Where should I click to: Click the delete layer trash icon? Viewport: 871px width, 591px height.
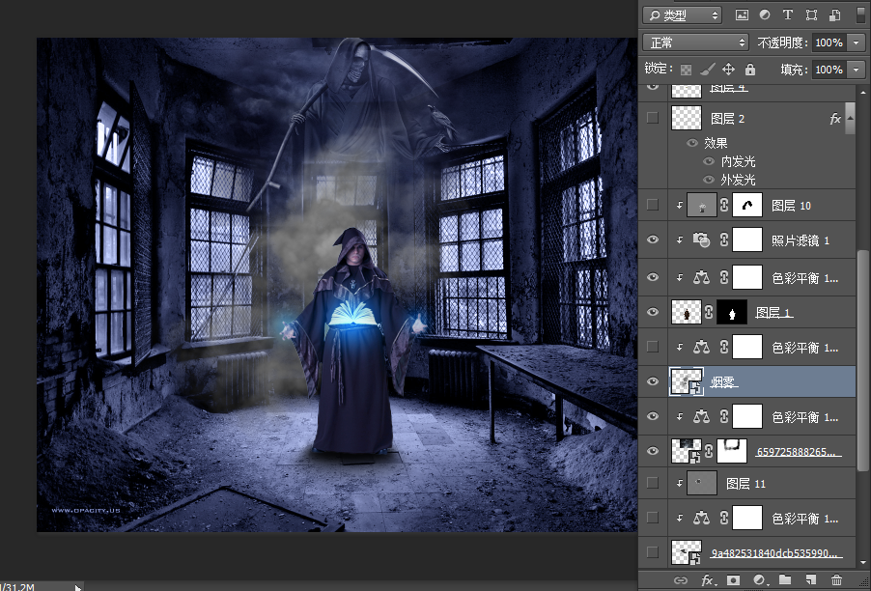pos(836,580)
